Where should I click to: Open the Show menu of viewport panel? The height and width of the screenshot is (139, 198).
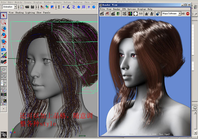click(39, 13)
